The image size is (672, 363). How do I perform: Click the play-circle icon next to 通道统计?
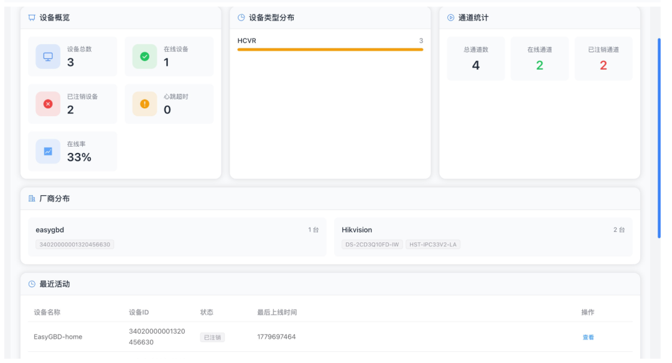(x=451, y=17)
